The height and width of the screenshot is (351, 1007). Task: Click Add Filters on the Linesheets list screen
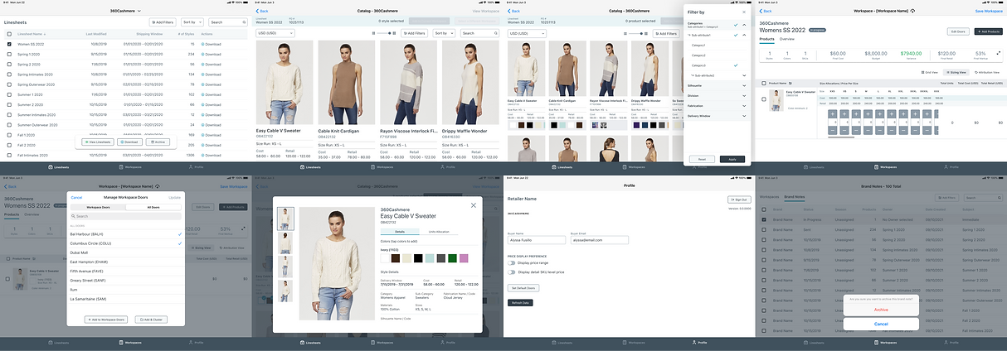(x=163, y=22)
